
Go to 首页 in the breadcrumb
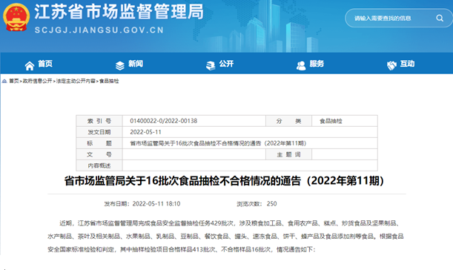tap(13, 81)
